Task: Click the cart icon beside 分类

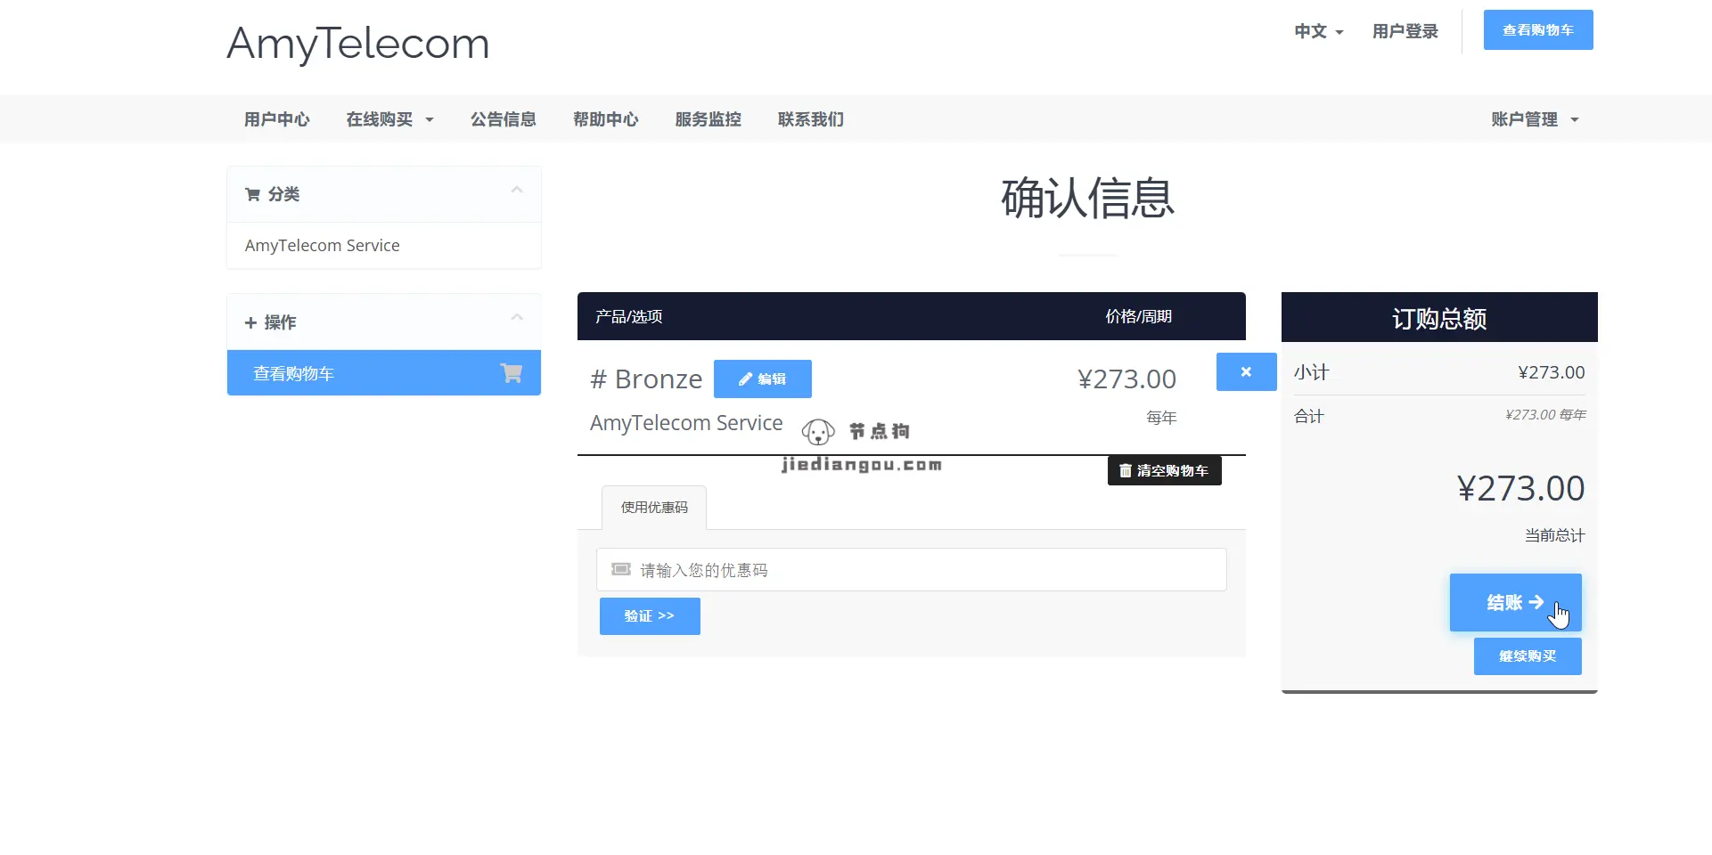Action: (252, 194)
